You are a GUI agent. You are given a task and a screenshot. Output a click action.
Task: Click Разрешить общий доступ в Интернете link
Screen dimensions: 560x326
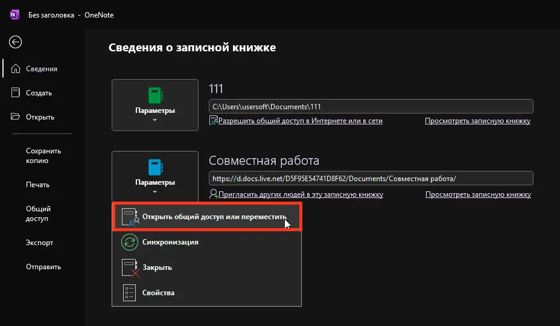click(x=300, y=121)
